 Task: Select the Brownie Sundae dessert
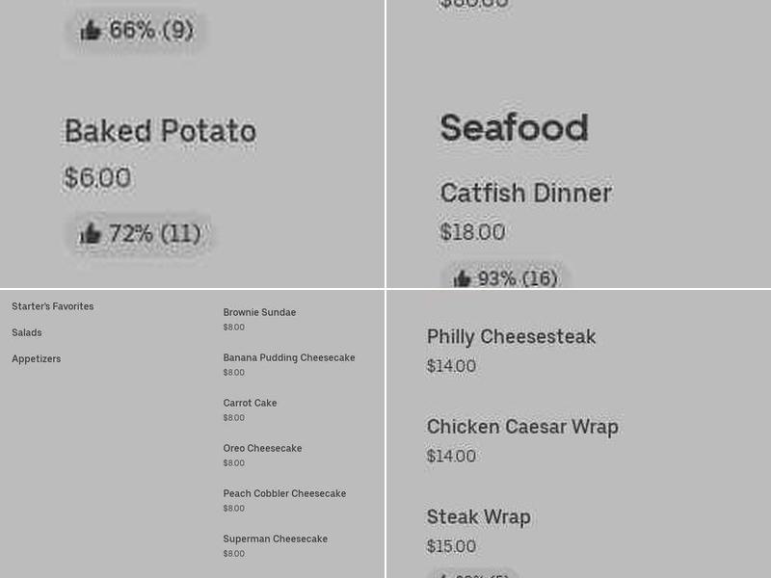(x=259, y=312)
